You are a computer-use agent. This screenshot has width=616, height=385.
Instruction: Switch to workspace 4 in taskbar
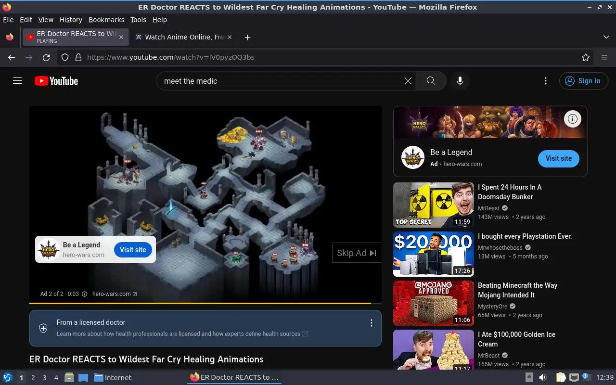point(56,378)
